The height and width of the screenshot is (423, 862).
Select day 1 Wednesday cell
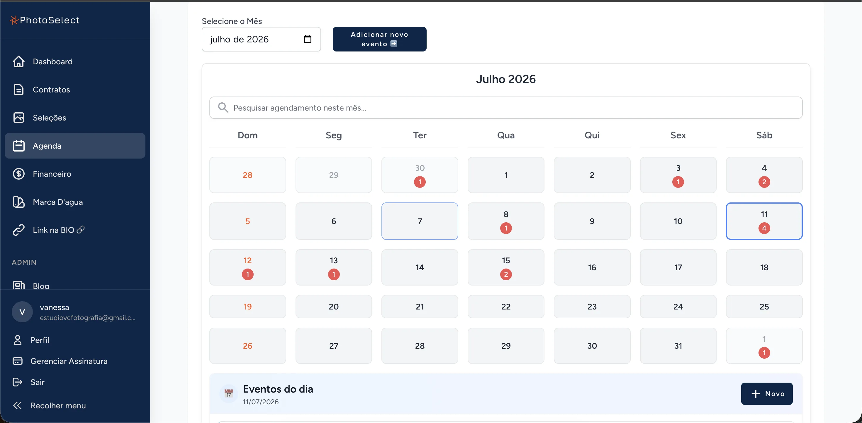[x=506, y=175]
